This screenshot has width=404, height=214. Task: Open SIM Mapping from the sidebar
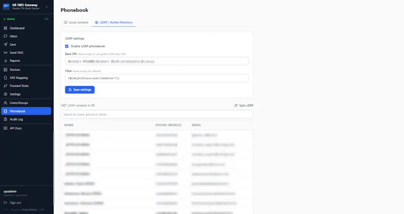coord(27,78)
